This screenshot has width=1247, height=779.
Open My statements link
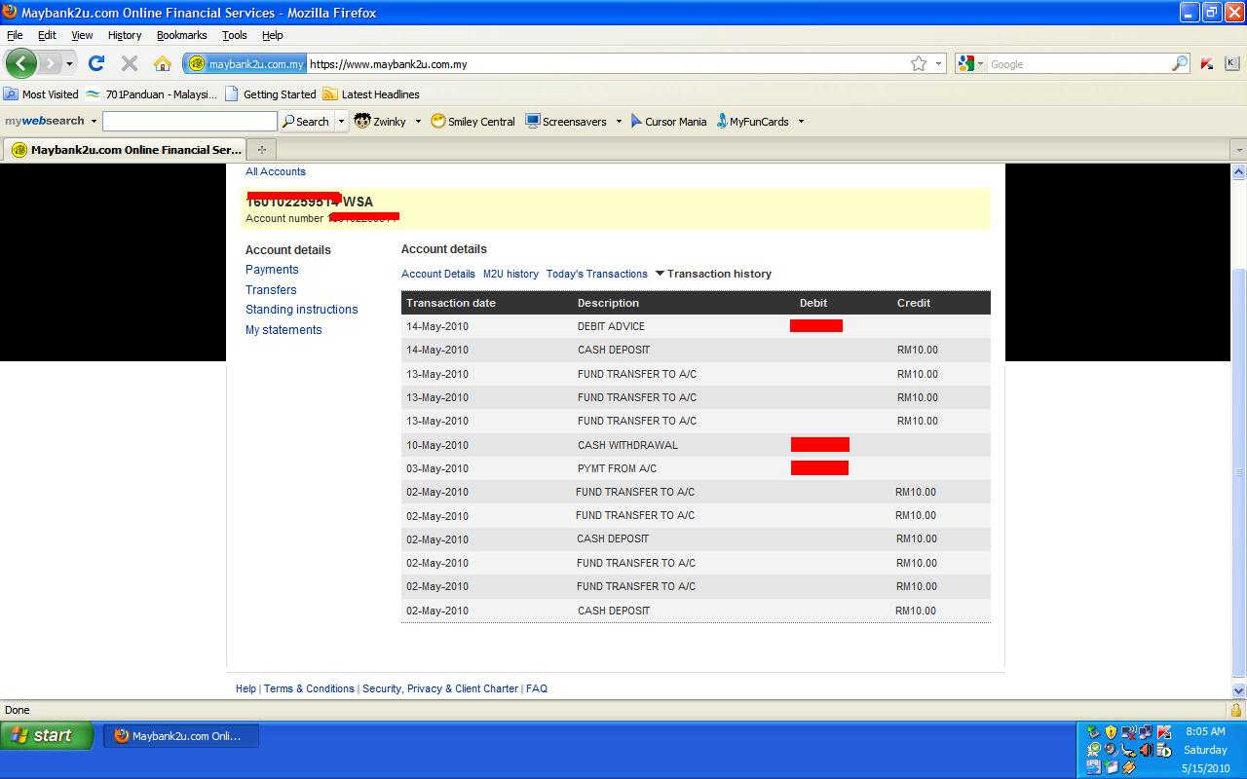click(x=283, y=330)
